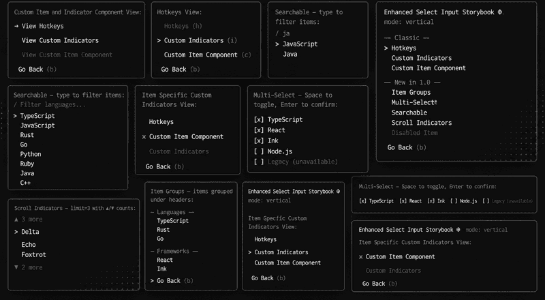Select Go in Filter languages list
545x300 pixels.
24,145
